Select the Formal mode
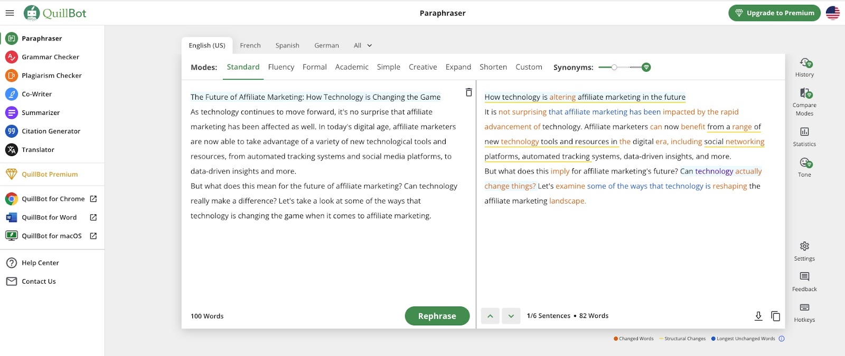This screenshot has width=845, height=356. [315, 67]
